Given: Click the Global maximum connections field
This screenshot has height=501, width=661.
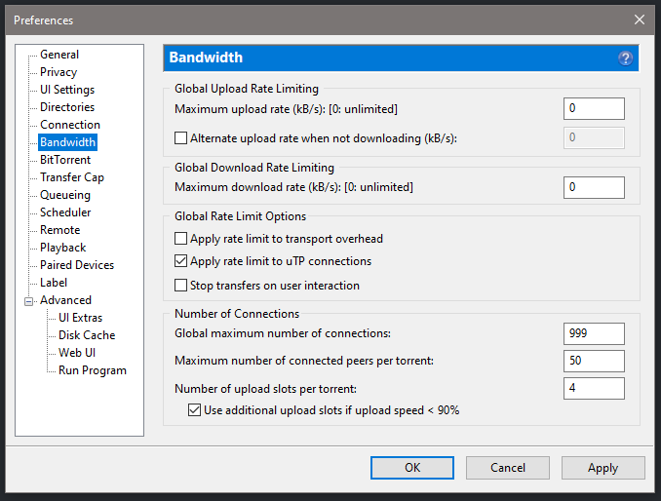Looking at the screenshot, I should (x=594, y=334).
